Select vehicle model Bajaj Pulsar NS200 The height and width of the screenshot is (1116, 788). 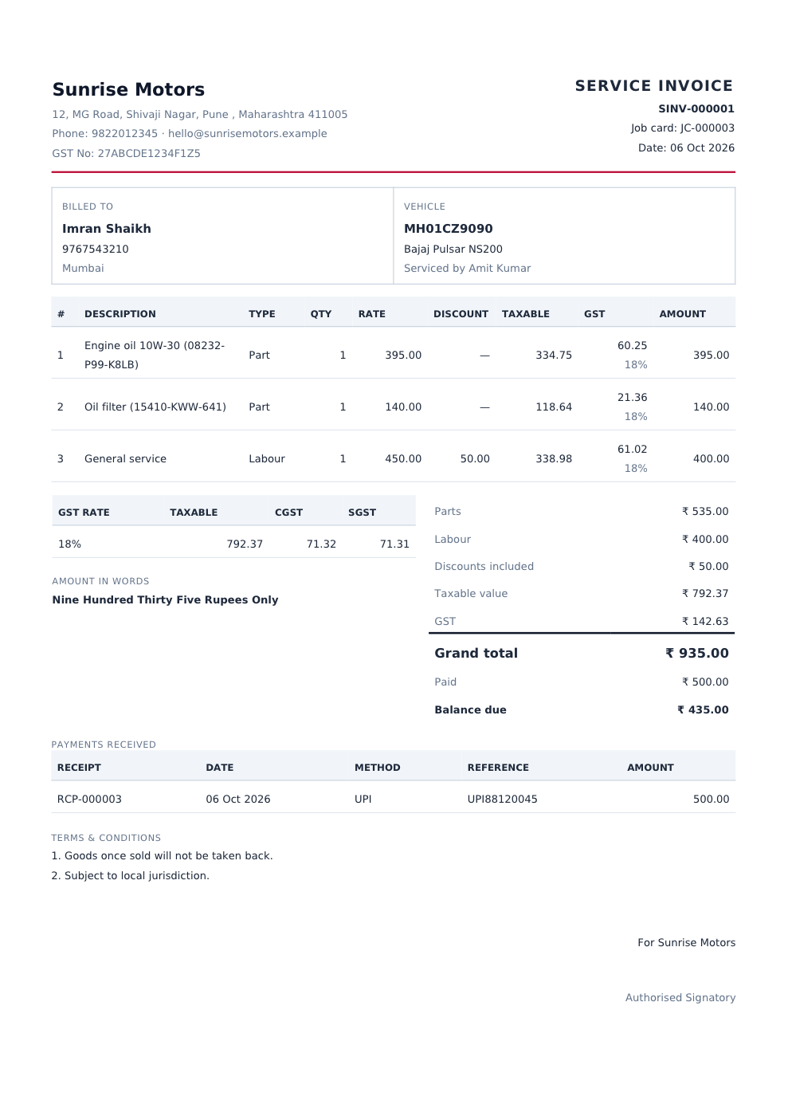click(x=453, y=249)
